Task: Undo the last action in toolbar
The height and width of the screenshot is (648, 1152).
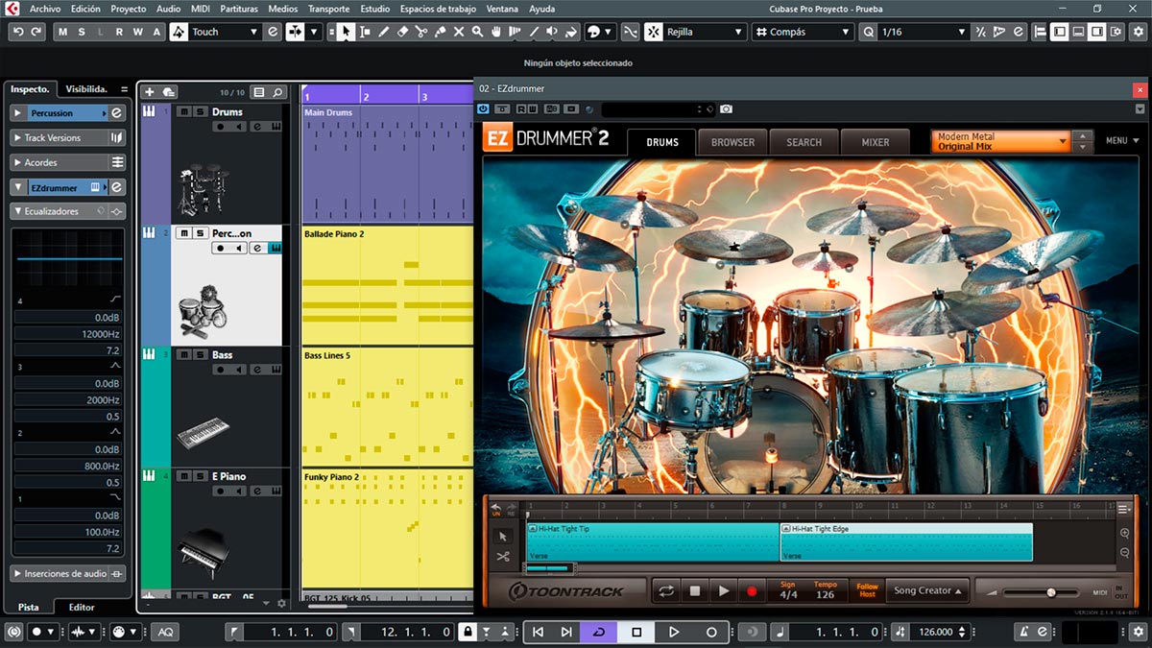Action: click(18, 32)
